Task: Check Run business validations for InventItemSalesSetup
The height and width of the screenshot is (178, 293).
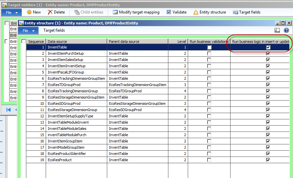Action: (x=209, y=60)
